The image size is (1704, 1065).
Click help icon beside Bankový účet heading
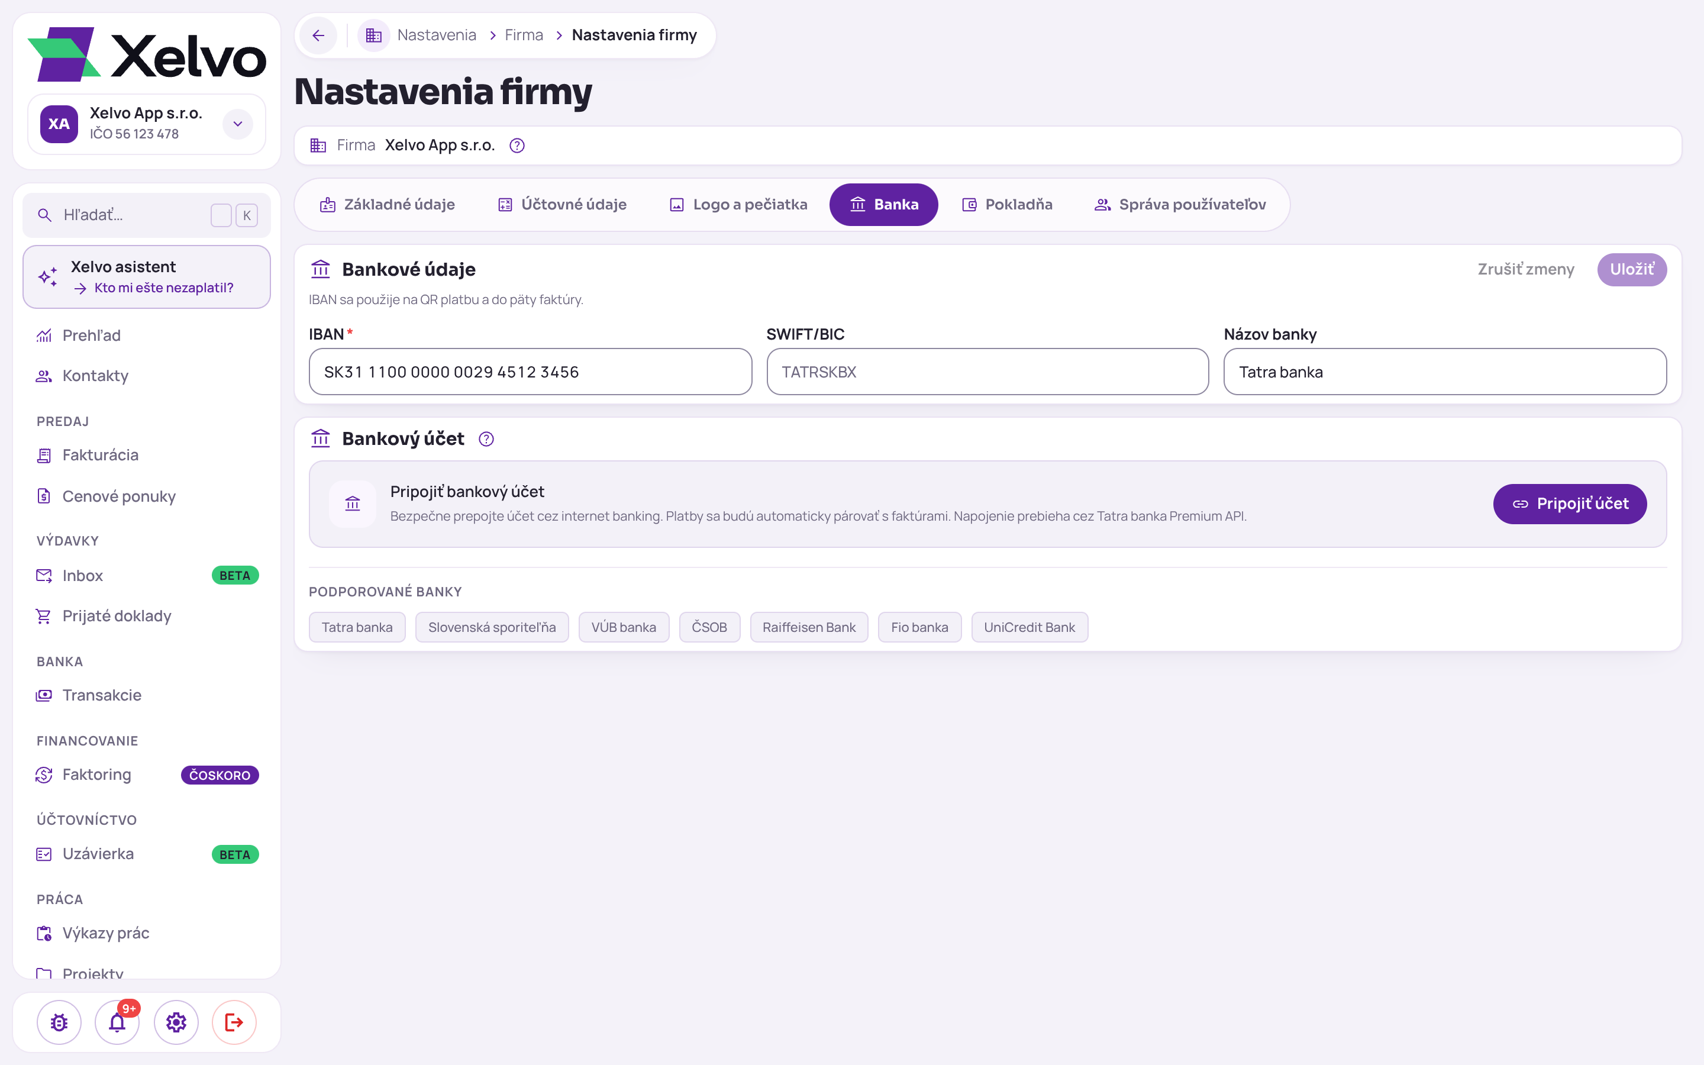pyautogui.click(x=486, y=439)
